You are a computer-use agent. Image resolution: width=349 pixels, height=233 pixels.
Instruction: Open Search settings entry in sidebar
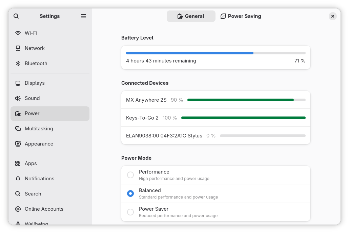(50, 194)
